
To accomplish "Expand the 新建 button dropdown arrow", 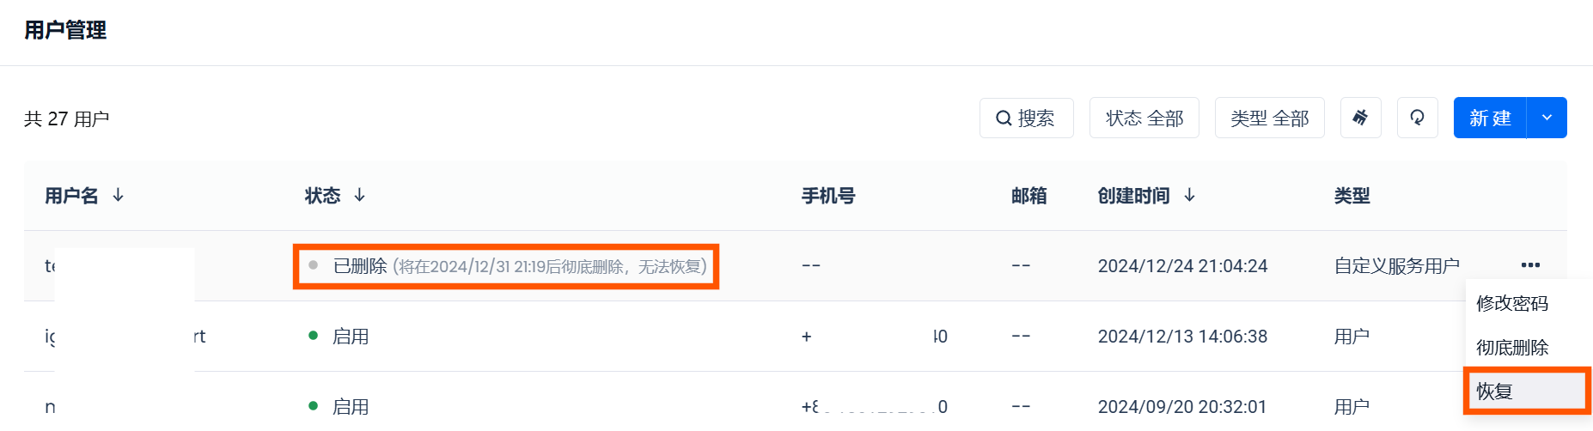I will pos(1547,118).
